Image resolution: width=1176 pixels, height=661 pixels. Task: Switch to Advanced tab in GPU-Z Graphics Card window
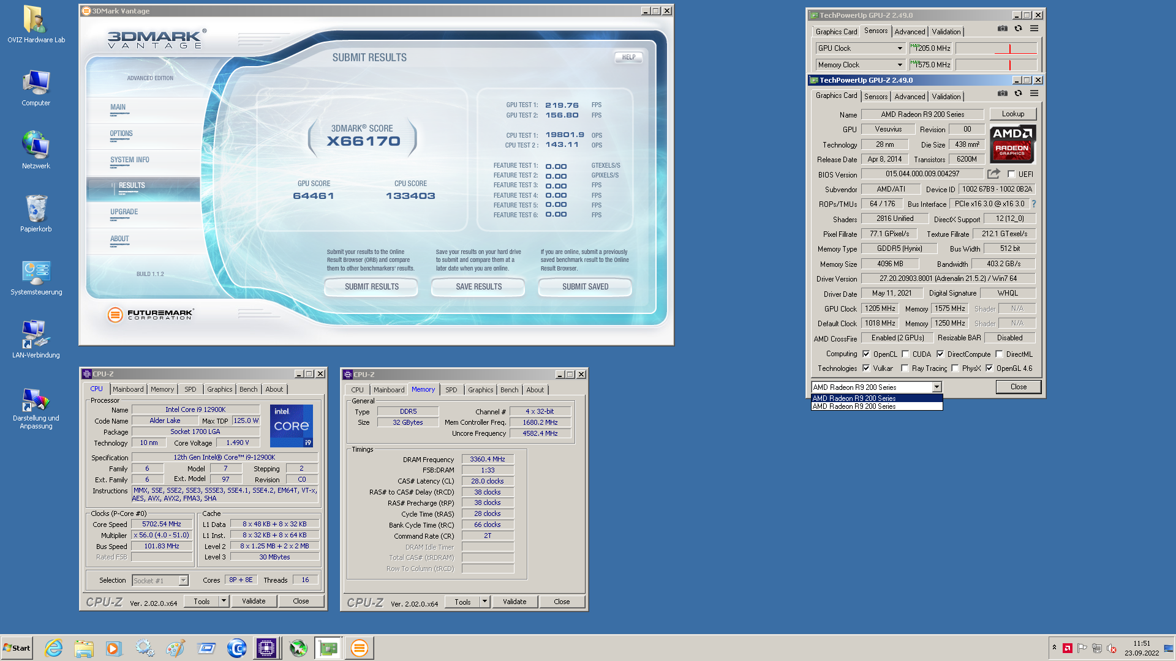click(x=910, y=97)
